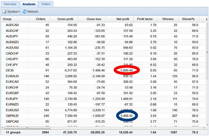Select the AUDJPY row label
Image resolution: width=209 pixels, height=136 pixels.
[x=12, y=36]
